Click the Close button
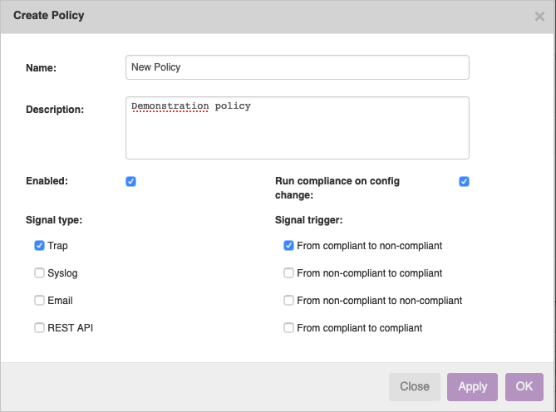 point(415,386)
